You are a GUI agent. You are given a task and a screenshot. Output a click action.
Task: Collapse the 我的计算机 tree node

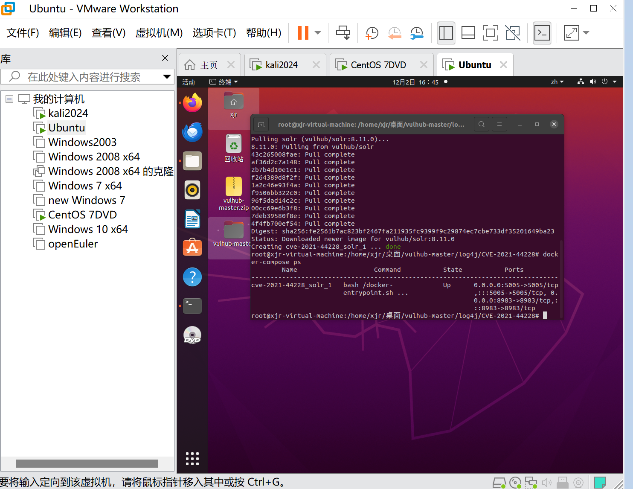(9, 99)
